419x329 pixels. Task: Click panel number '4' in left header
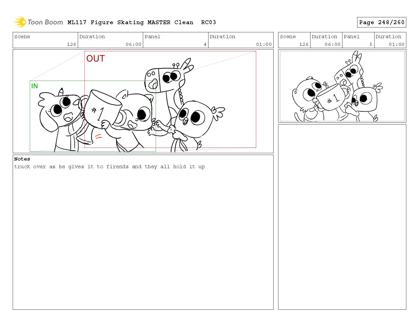205,44
